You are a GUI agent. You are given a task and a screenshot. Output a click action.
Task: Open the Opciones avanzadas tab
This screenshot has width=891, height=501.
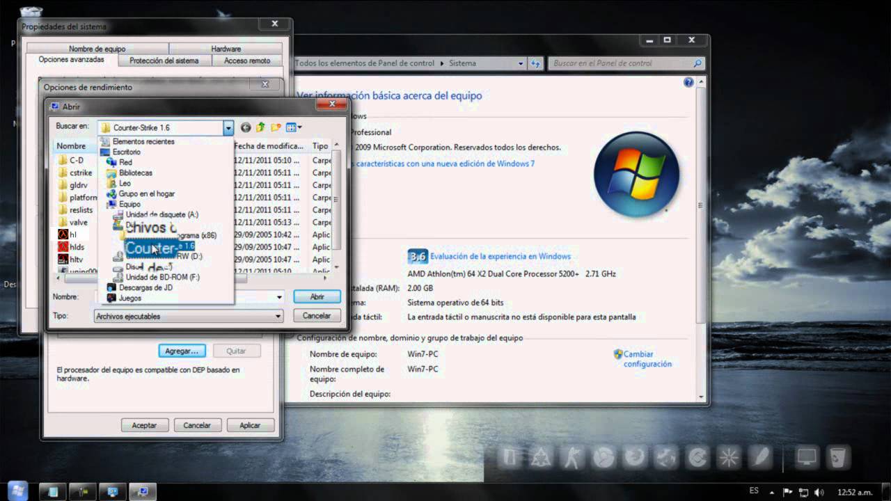72,60
